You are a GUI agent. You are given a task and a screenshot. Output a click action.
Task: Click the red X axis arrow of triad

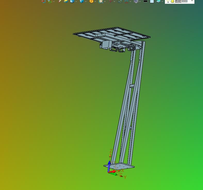click(x=112, y=172)
